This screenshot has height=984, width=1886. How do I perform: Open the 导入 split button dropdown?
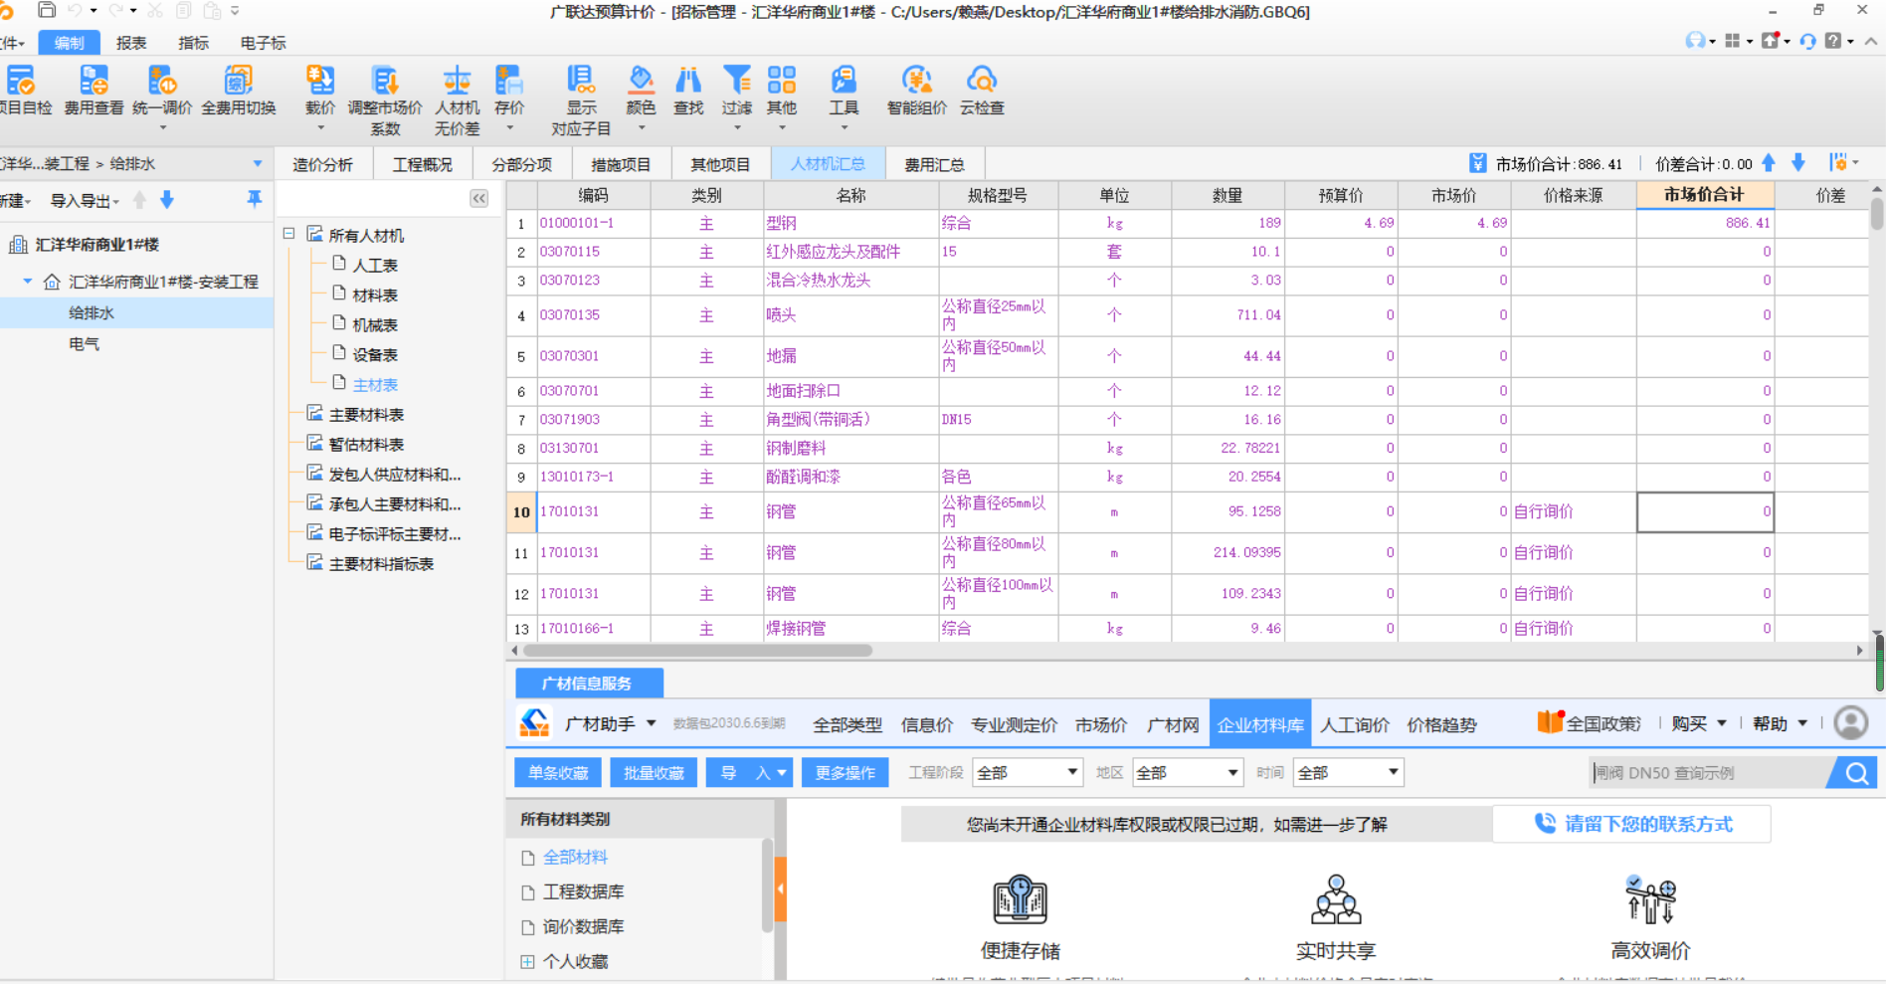(782, 773)
